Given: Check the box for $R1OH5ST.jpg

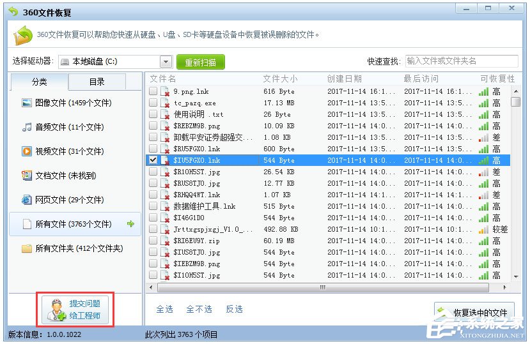Looking at the screenshot, I should click(153, 171).
